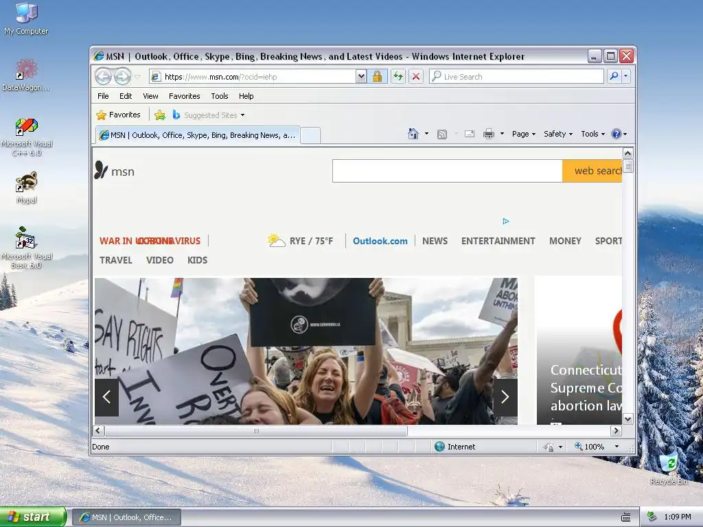
Task: Open the File menu
Action: [x=103, y=96]
